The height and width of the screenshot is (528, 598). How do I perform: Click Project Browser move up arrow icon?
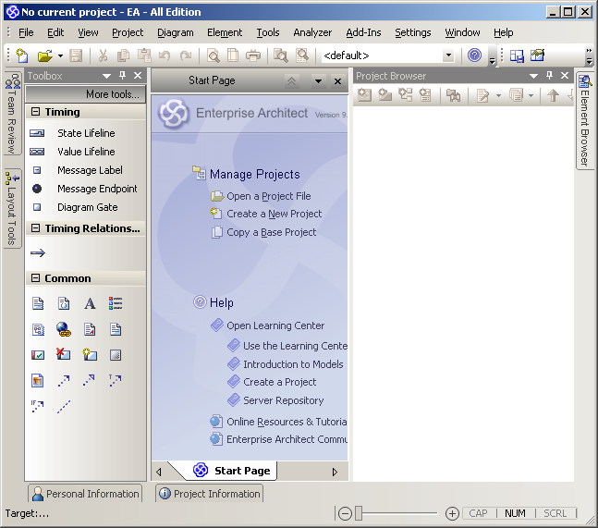coord(553,95)
